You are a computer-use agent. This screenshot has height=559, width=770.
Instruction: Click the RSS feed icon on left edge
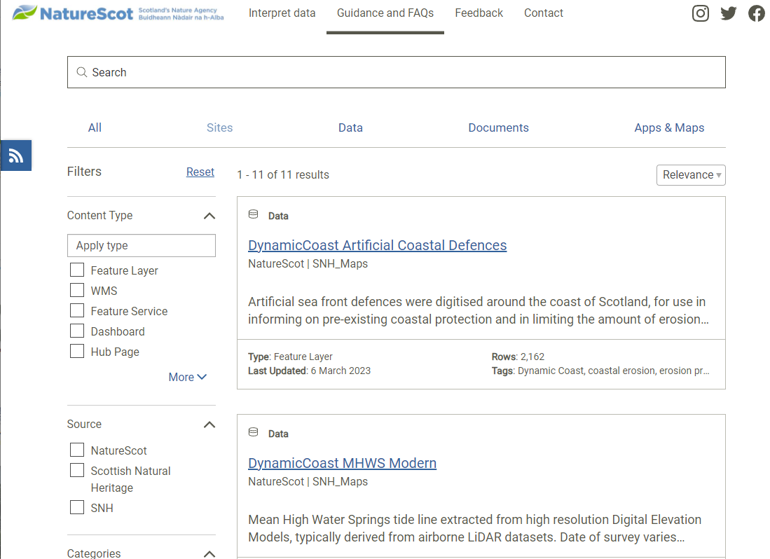click(x=15, y=156)
